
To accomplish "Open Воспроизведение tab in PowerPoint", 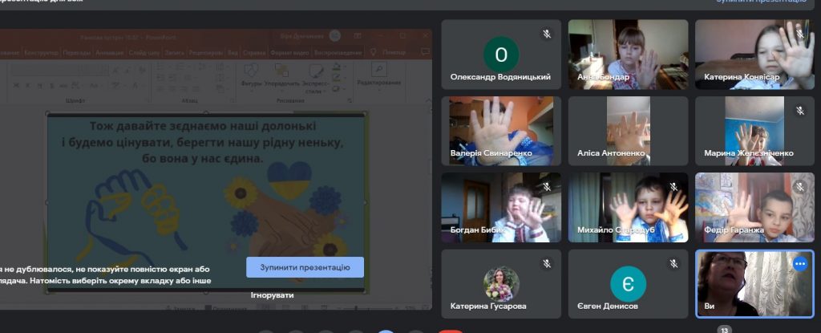I will [x=338, y=52].
